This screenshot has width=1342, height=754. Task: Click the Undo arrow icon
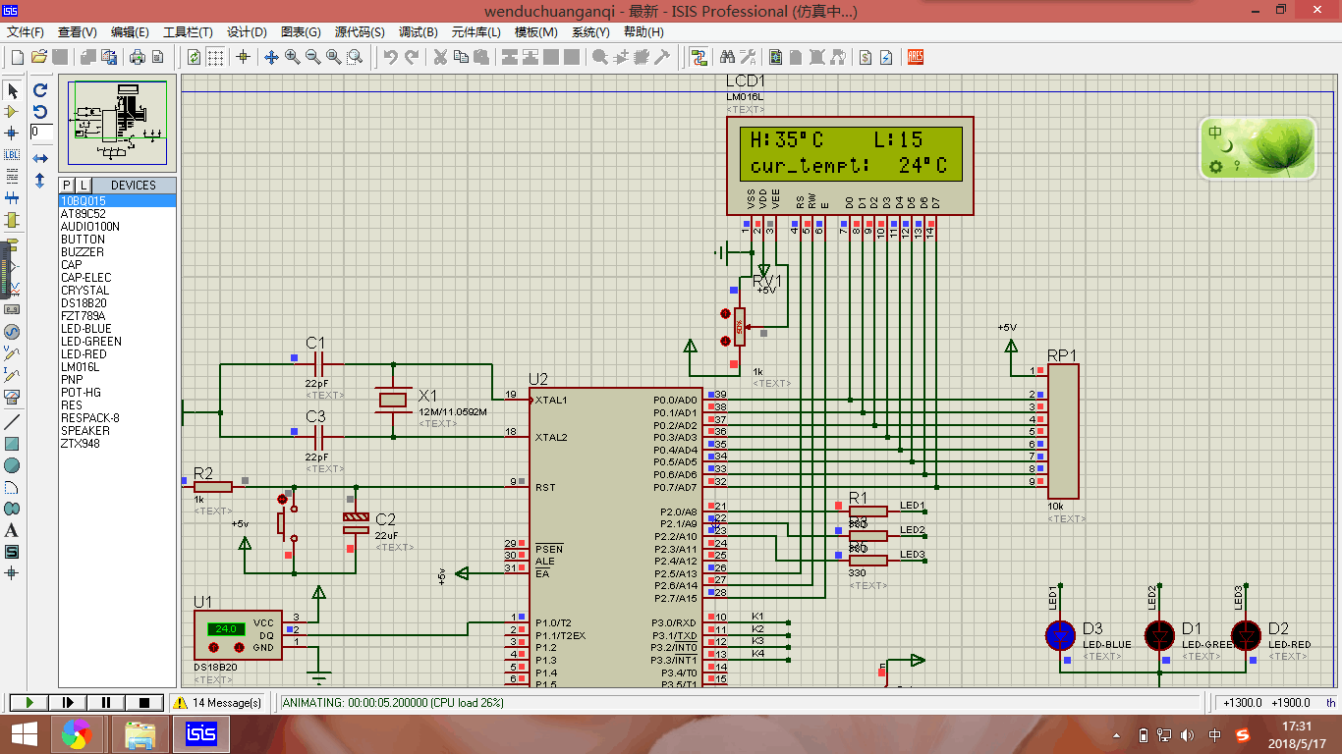point(390,57)
